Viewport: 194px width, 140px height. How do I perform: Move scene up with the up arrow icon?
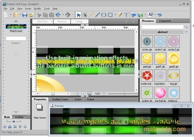tap(20, 127)
